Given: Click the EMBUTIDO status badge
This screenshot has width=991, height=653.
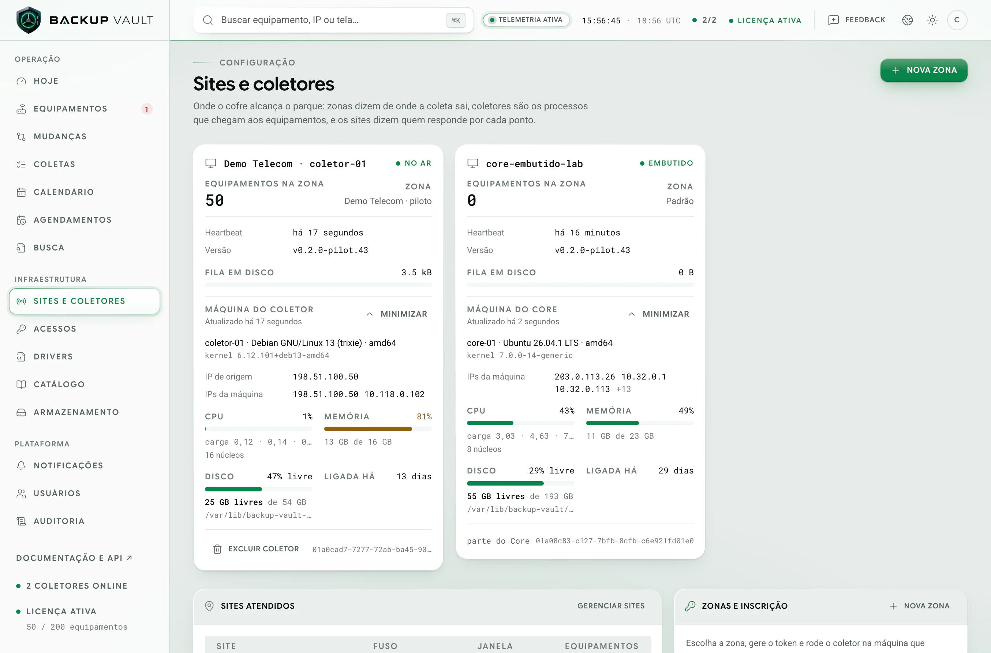Looking at the screenshot, I should point(667,163).
